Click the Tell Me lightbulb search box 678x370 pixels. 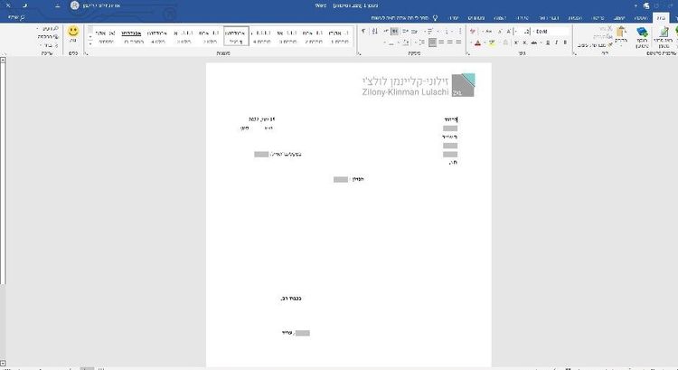[404, 18]
